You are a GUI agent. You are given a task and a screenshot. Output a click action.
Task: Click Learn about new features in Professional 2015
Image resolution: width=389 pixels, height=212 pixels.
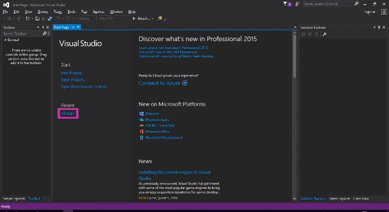pyautogui.click(x=173, y=47)
